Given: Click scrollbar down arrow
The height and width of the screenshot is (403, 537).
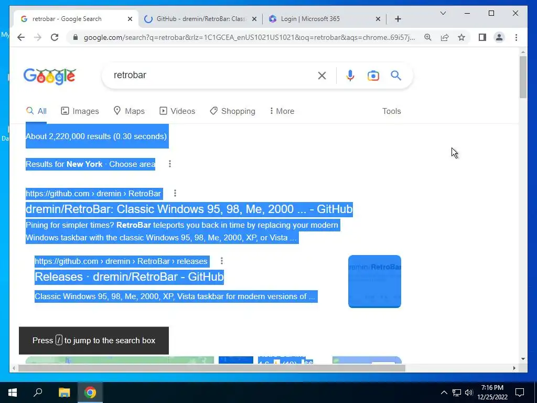Looking at the screenshot, I should click(523, 359).
